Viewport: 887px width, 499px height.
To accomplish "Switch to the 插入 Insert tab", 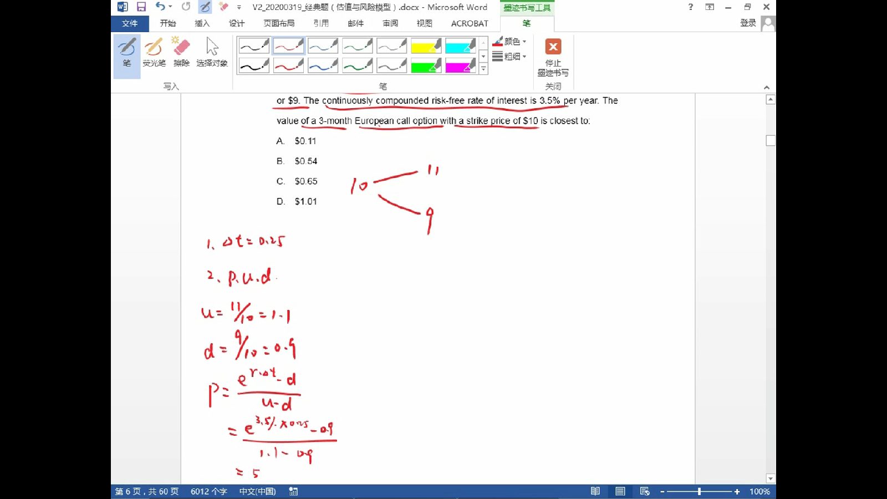I will (202, 23).
